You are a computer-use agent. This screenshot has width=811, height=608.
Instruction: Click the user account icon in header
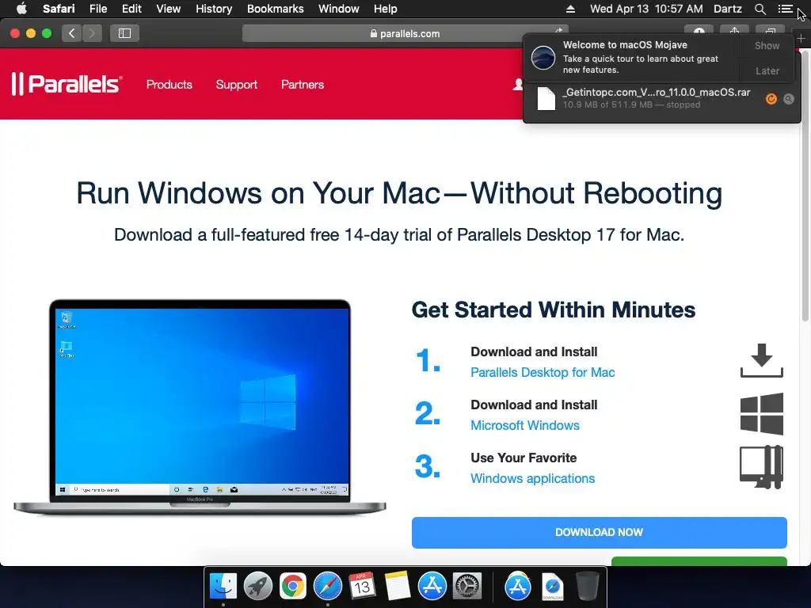click(517, 84)
